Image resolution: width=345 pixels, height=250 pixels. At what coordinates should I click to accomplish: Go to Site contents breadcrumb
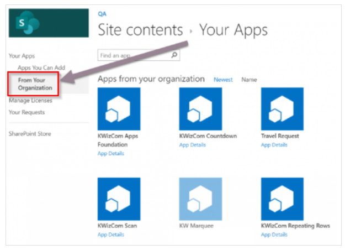(x=140, y=30)
